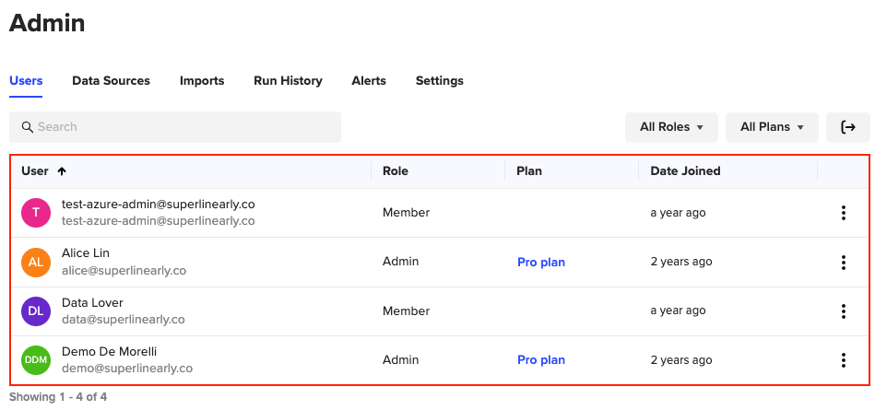The height and width of the screenshot is (410, 875).
Task: Open actions menu for test-azure-admin user
Action: [843, 213]
